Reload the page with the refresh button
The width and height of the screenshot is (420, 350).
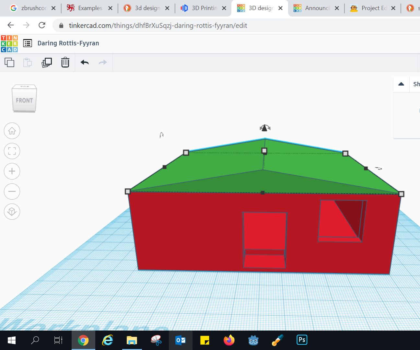coord(42,25)
